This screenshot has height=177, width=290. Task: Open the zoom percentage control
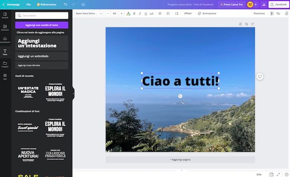click(259, 175)
